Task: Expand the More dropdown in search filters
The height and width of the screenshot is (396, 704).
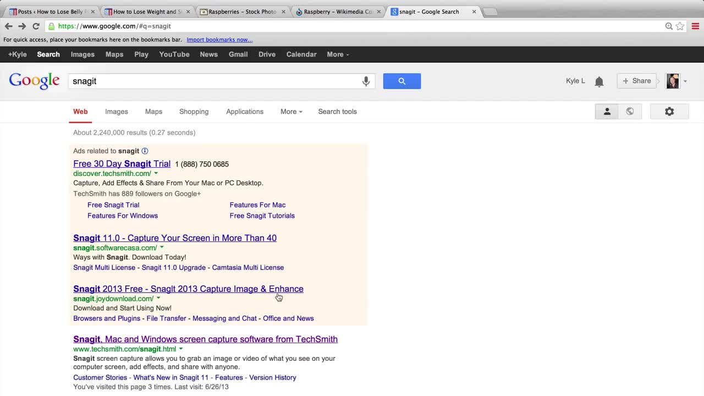Action: pyautogui.click(x=291, y=112)
